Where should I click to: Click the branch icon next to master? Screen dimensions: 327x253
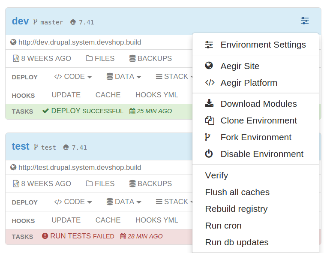click(35, 22)
